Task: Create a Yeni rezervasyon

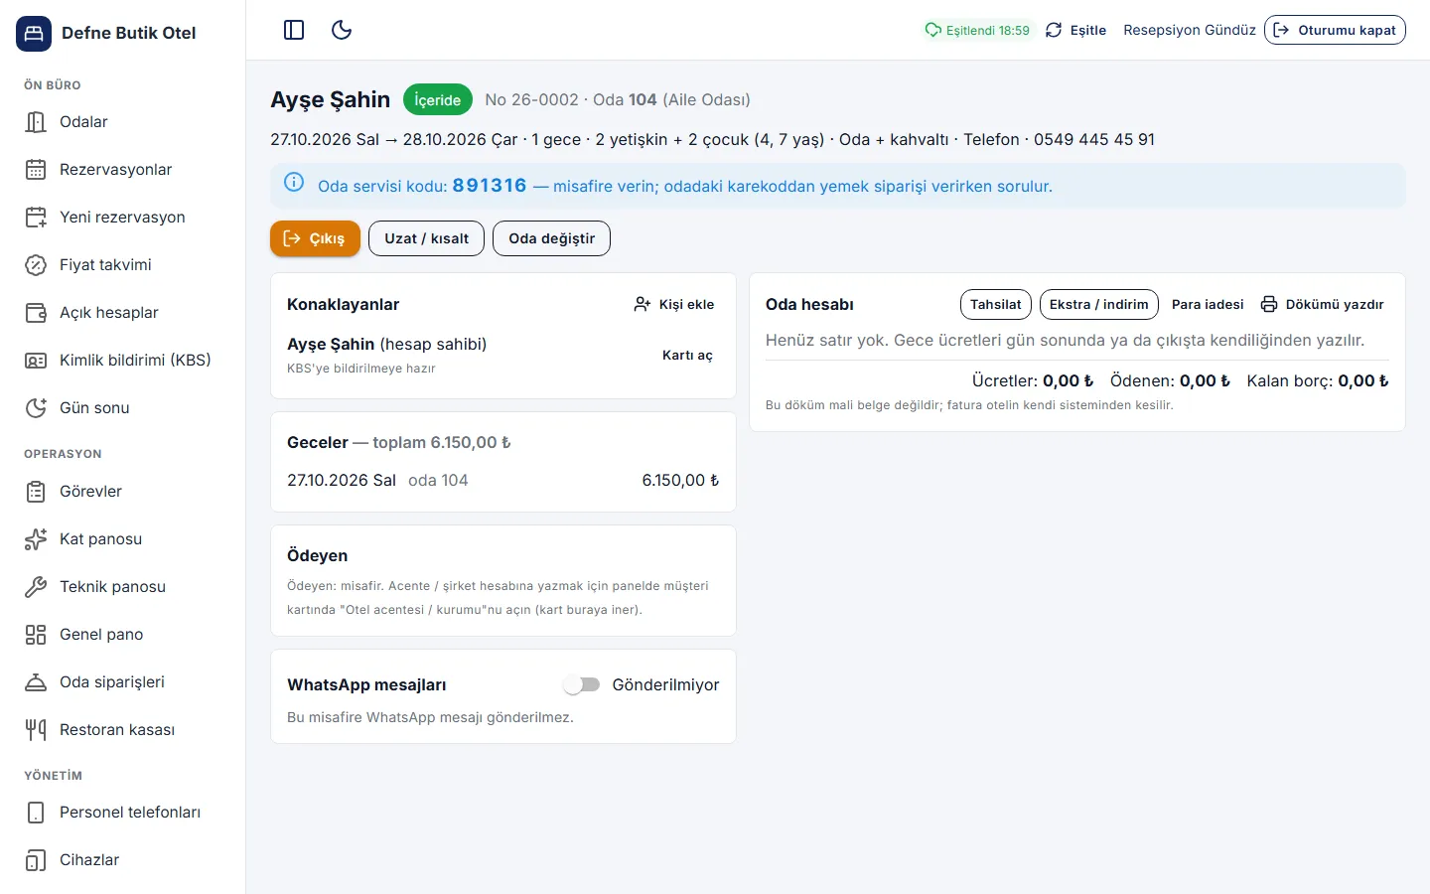Action: (x=123, y=218)
